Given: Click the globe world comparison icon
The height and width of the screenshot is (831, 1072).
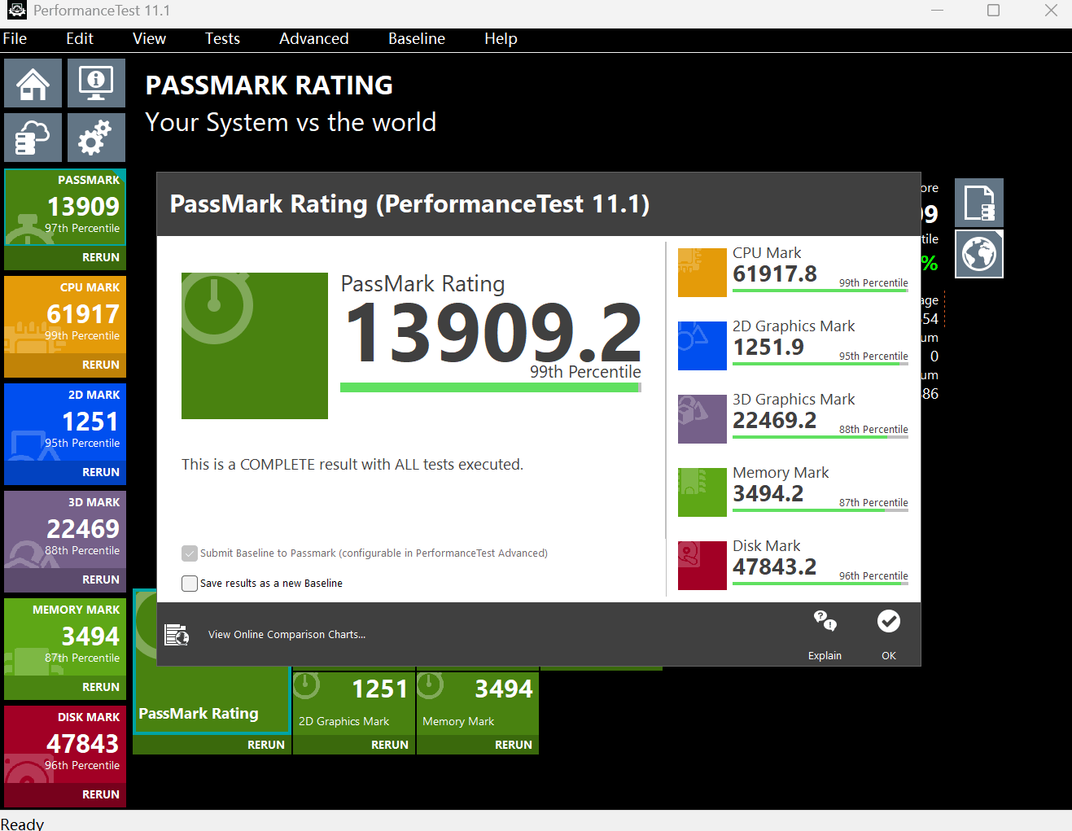Looking at the screenshot, I should 978,254.
